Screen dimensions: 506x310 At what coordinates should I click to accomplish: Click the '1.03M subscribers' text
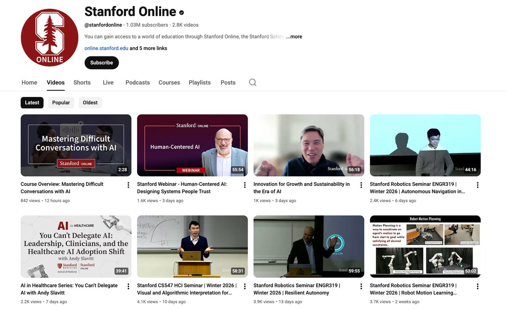[147, 25]
